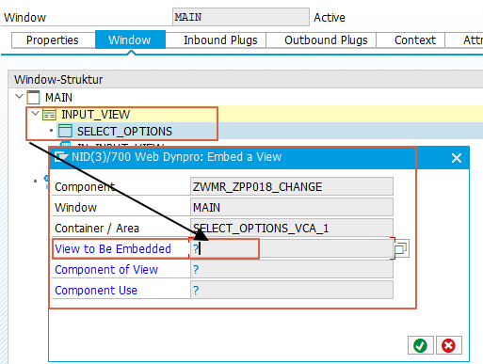Click the Container / Area field
The height and width of the screenshot is (364, 483).
coord(292,228)
